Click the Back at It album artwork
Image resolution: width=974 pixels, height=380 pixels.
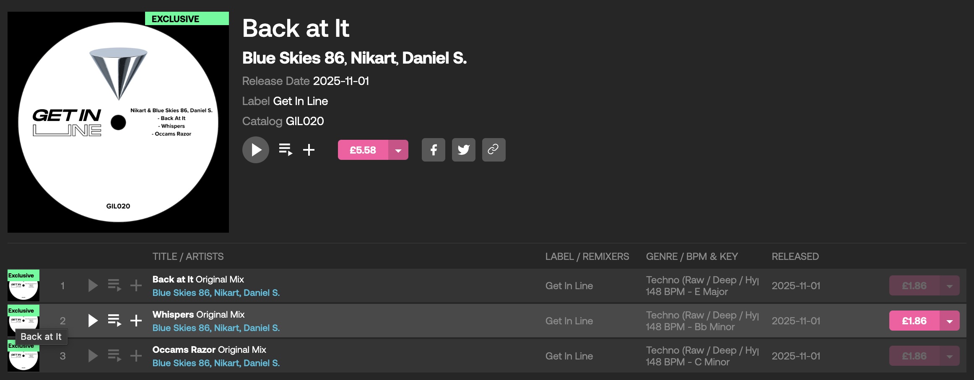click(118, 122)
